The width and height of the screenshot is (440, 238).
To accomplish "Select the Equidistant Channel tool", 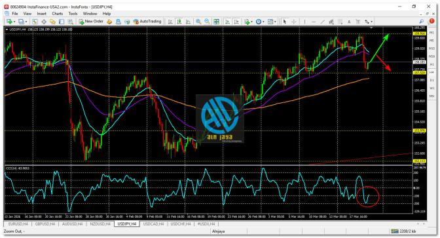I will point(331,22).
